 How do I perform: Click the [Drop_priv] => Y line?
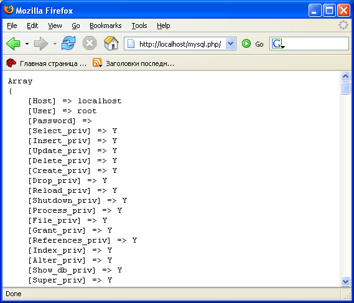[x=68, y=180]
